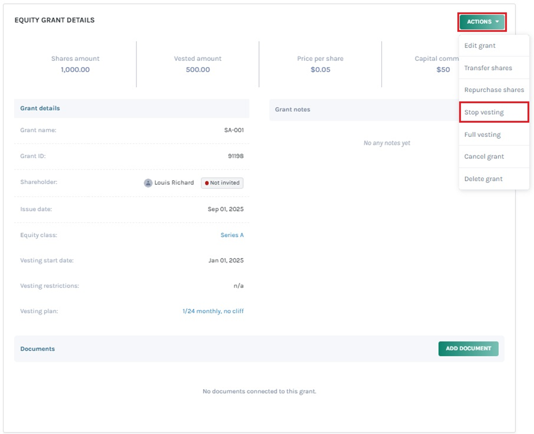This screenshot has height=434, width=534.
Task: Open the Series A equity class link
Action: (232, 235)
